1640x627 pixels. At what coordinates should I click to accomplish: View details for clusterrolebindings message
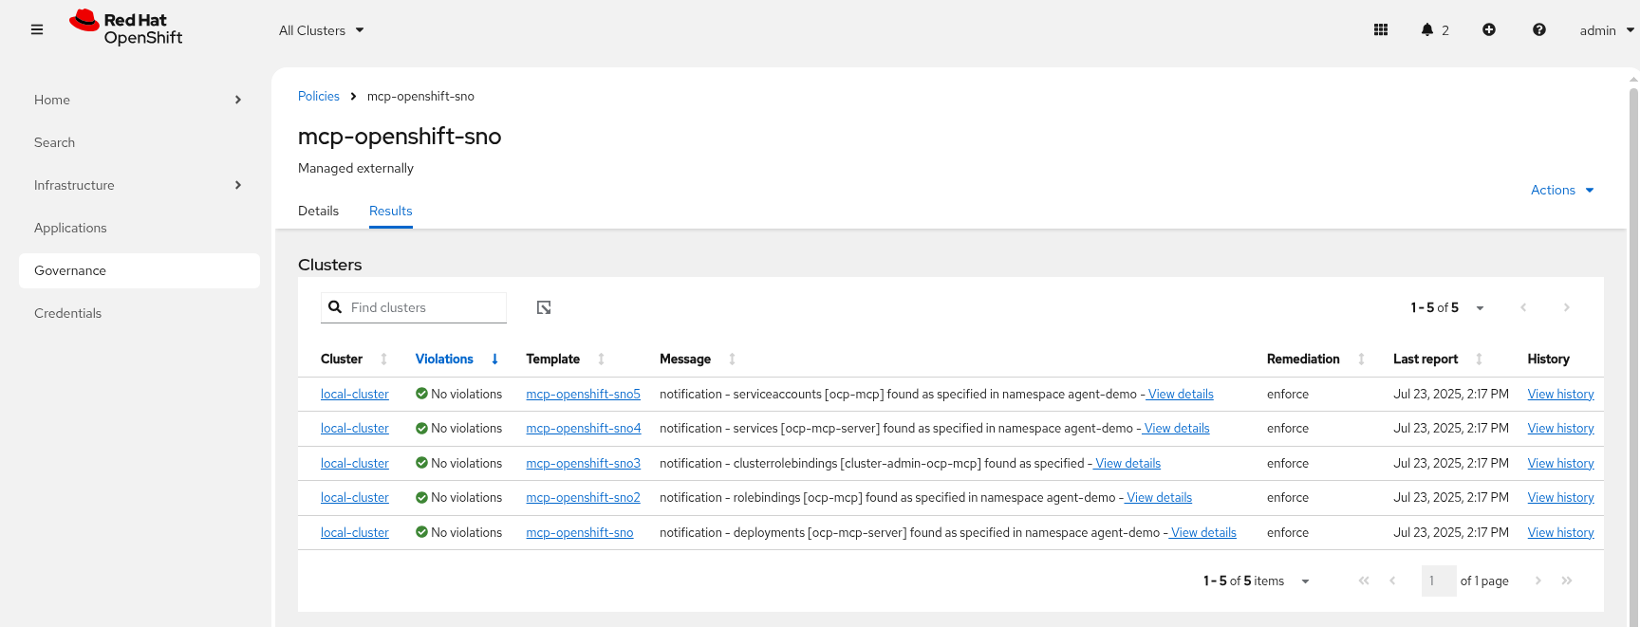(x=1127, y=463)
